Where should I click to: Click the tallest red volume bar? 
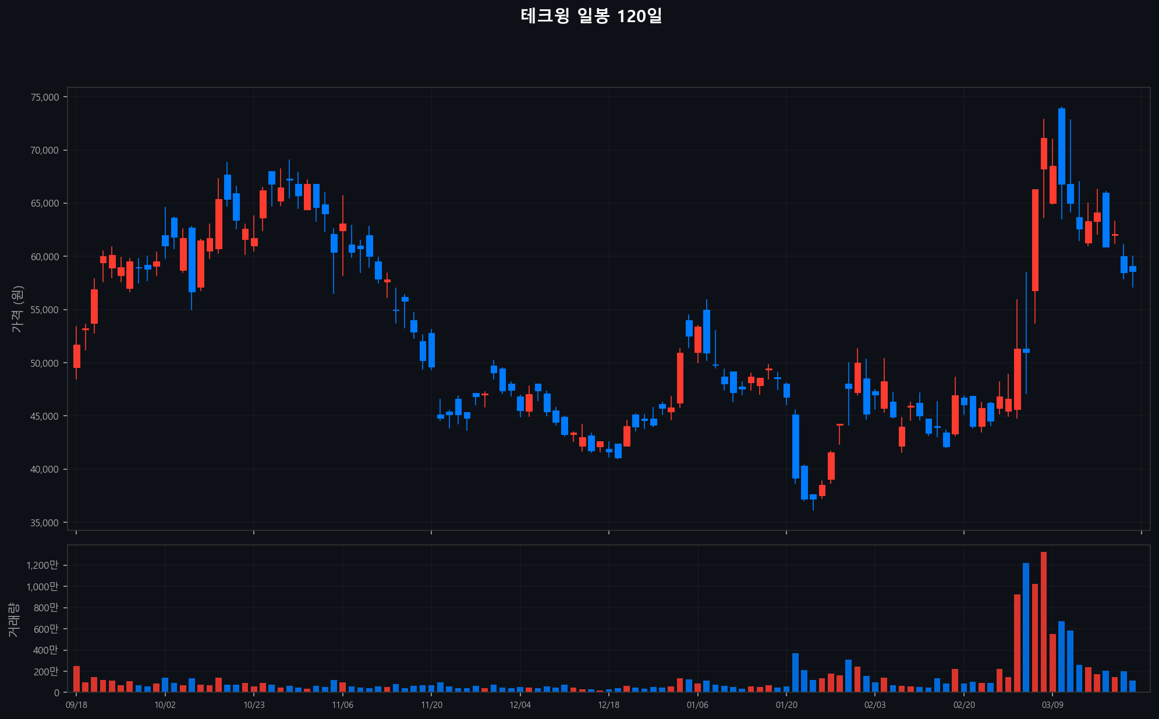(1044, 622)
